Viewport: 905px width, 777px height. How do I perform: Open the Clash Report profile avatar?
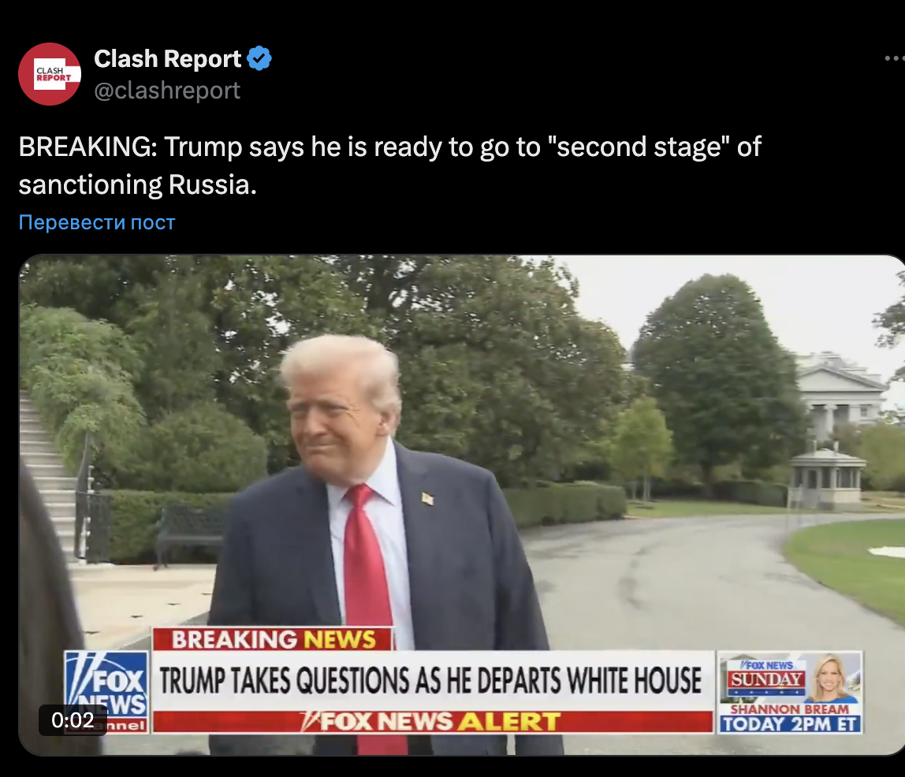[50, 74]
